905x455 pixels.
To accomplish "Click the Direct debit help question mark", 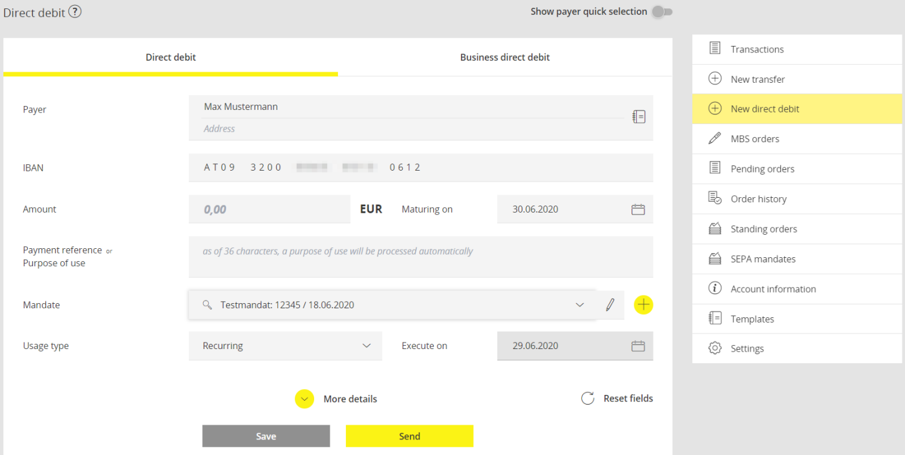I will 75,12.
